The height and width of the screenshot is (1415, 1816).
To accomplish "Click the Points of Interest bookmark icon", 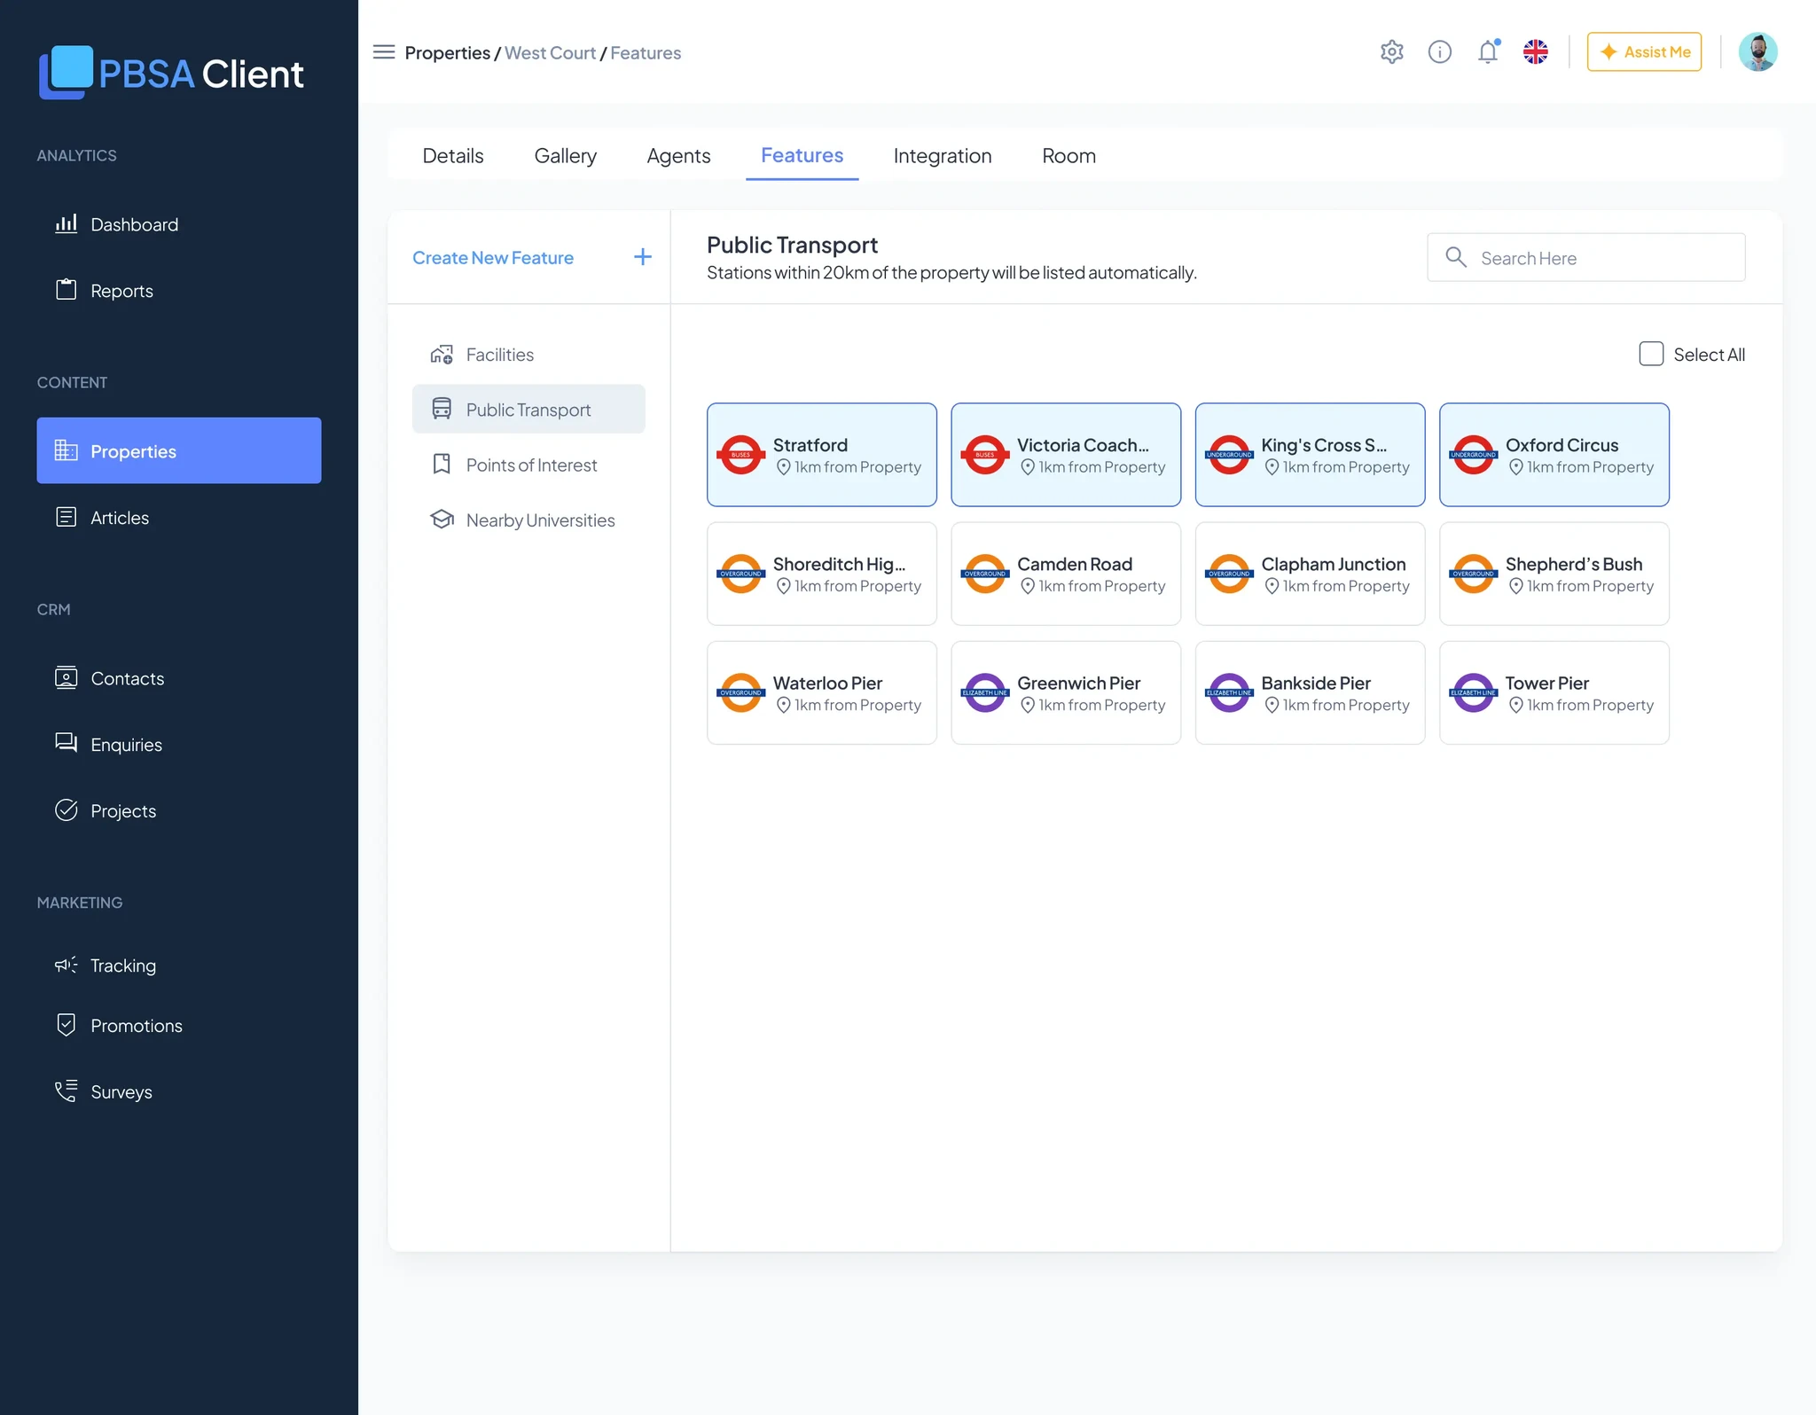I will 442,465.
